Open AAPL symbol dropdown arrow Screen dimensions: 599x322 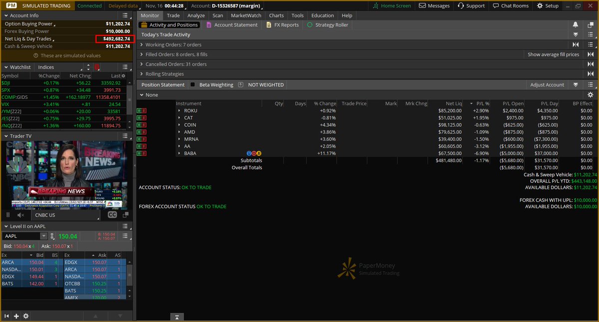(x=44, y=236)
